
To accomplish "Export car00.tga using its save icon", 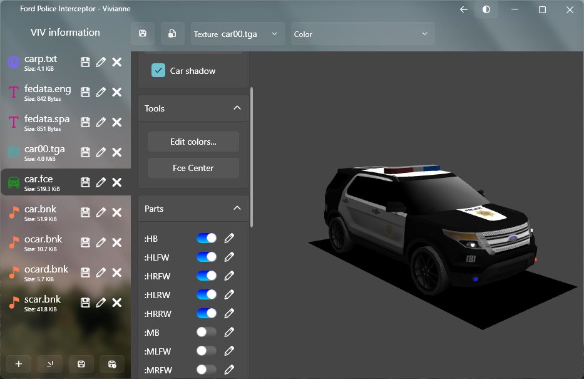I will 85,152.
